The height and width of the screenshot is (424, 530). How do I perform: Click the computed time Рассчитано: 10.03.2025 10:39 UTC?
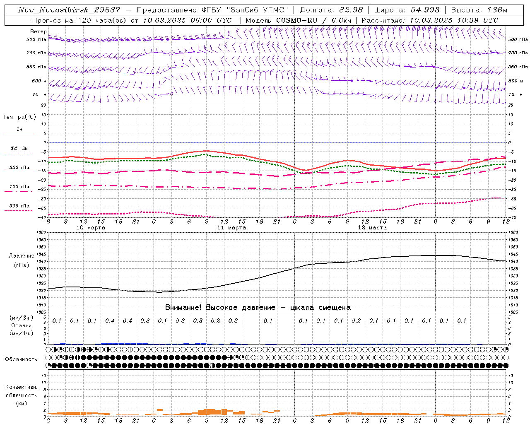(x=430, y=20)
